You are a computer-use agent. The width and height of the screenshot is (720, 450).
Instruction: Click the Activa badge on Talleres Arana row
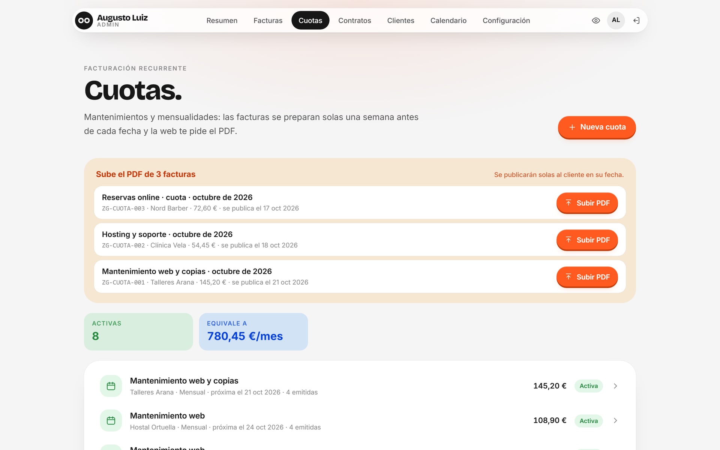[x=588, y=386]
